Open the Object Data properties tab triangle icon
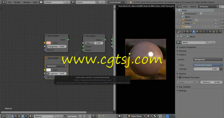 (x=207, y=32)
